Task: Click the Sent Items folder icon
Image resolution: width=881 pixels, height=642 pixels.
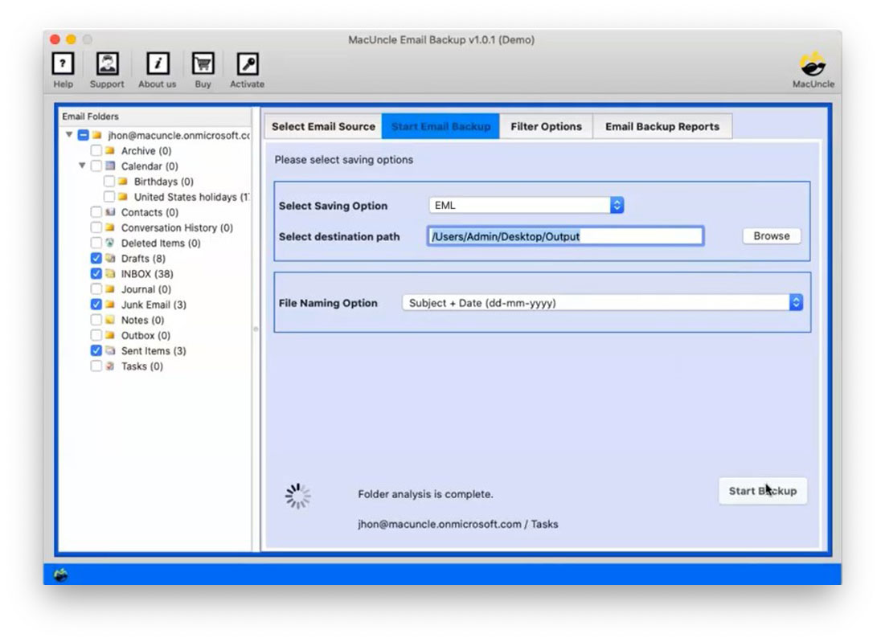Action: pos(110,350)
